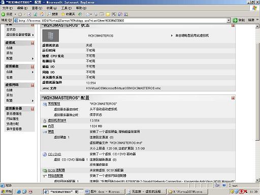This screenshot has height=195, width=260.
Task: Click the Home page icon in toolbar
Action: point(42,14)
